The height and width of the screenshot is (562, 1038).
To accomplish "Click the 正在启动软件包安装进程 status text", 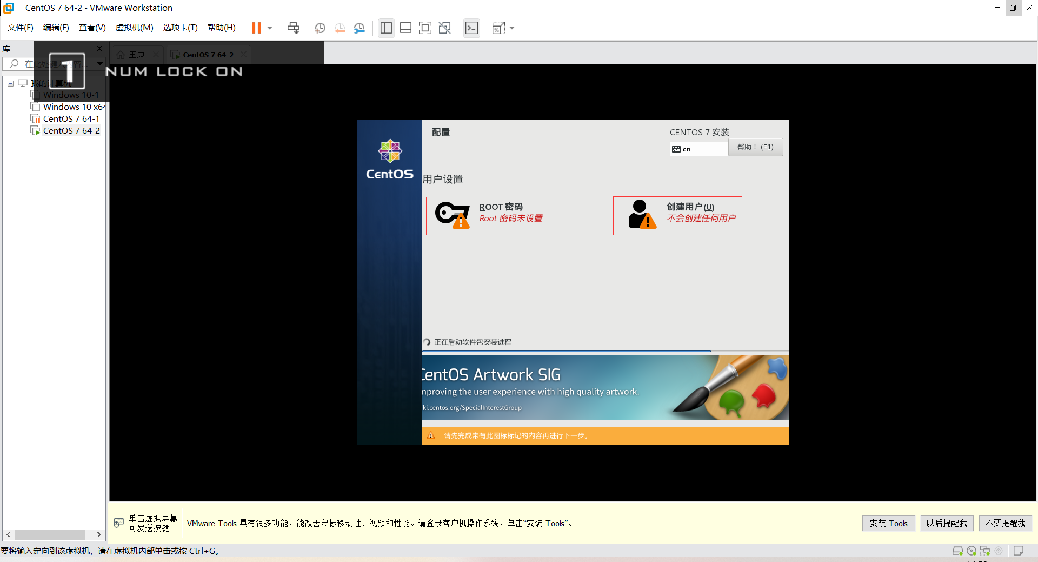I will [473, 342].
